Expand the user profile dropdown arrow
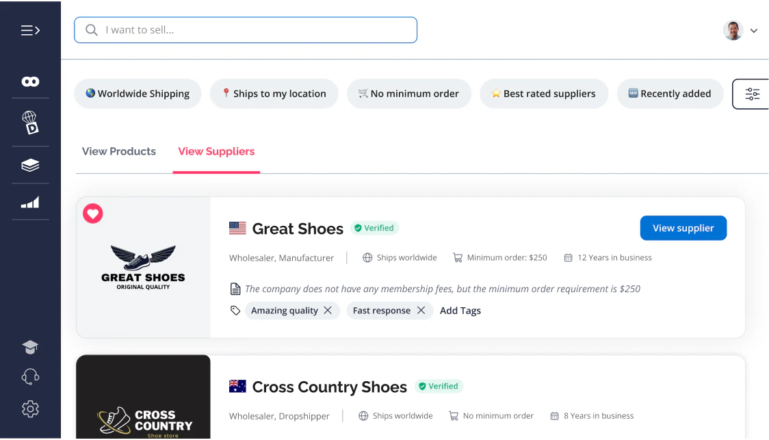The width and height of the screenshot is (769, 440). coord(754,31)
